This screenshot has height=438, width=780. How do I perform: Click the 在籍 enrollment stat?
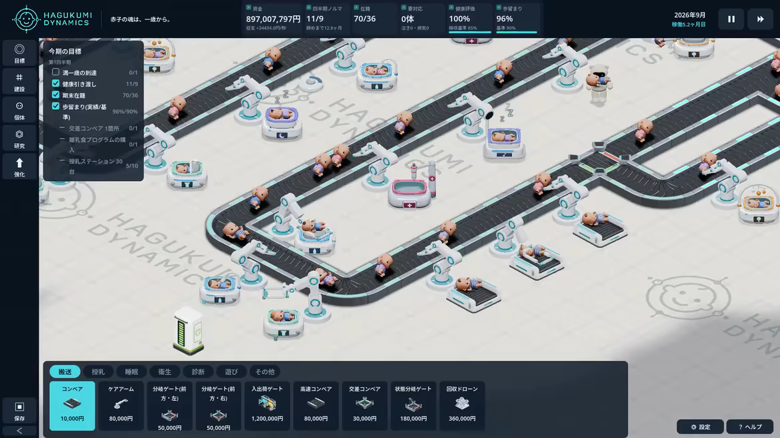click(x=373, y=19)
